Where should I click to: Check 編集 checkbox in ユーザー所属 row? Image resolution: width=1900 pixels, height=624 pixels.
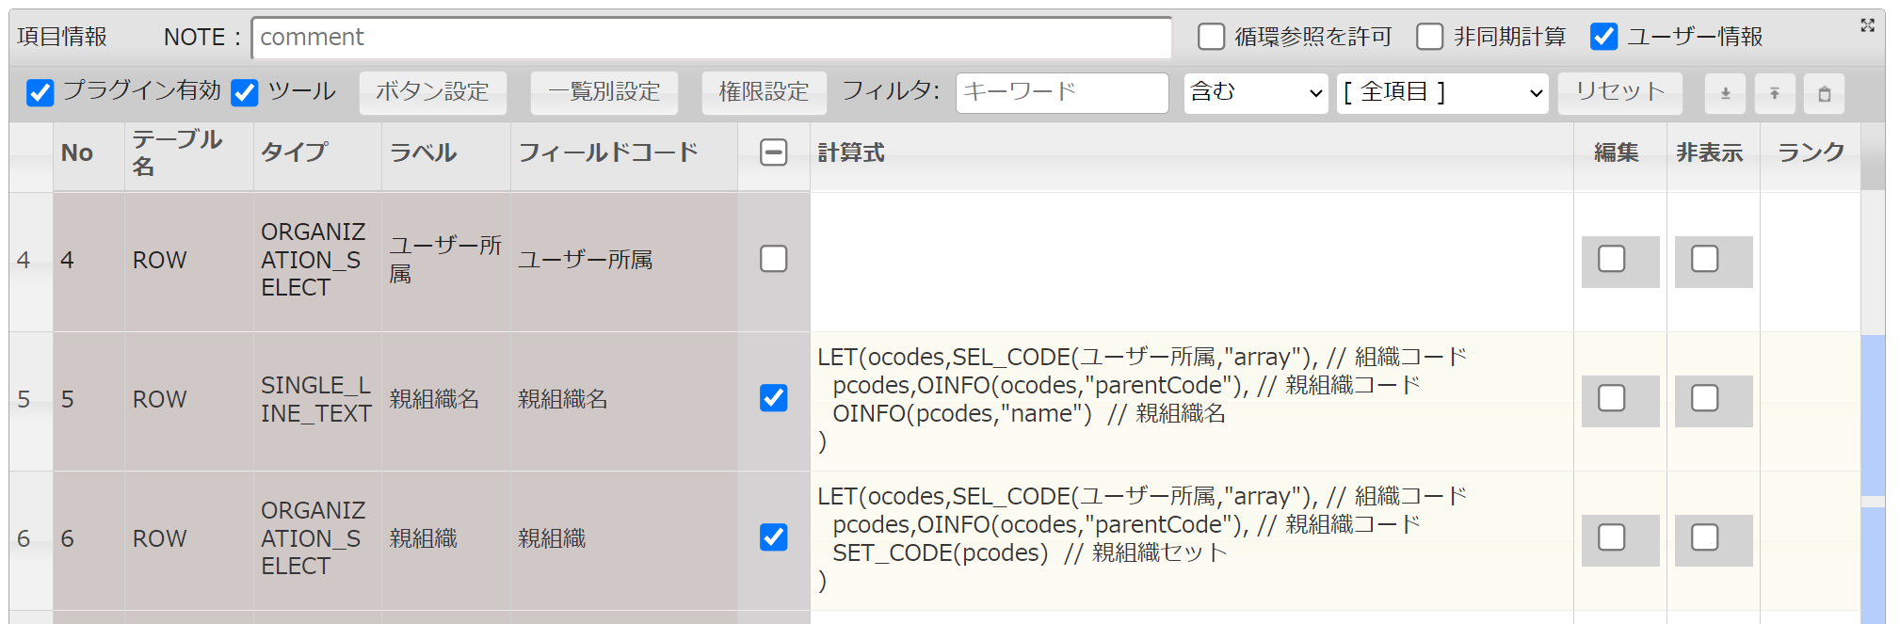tap(1612, 259)
